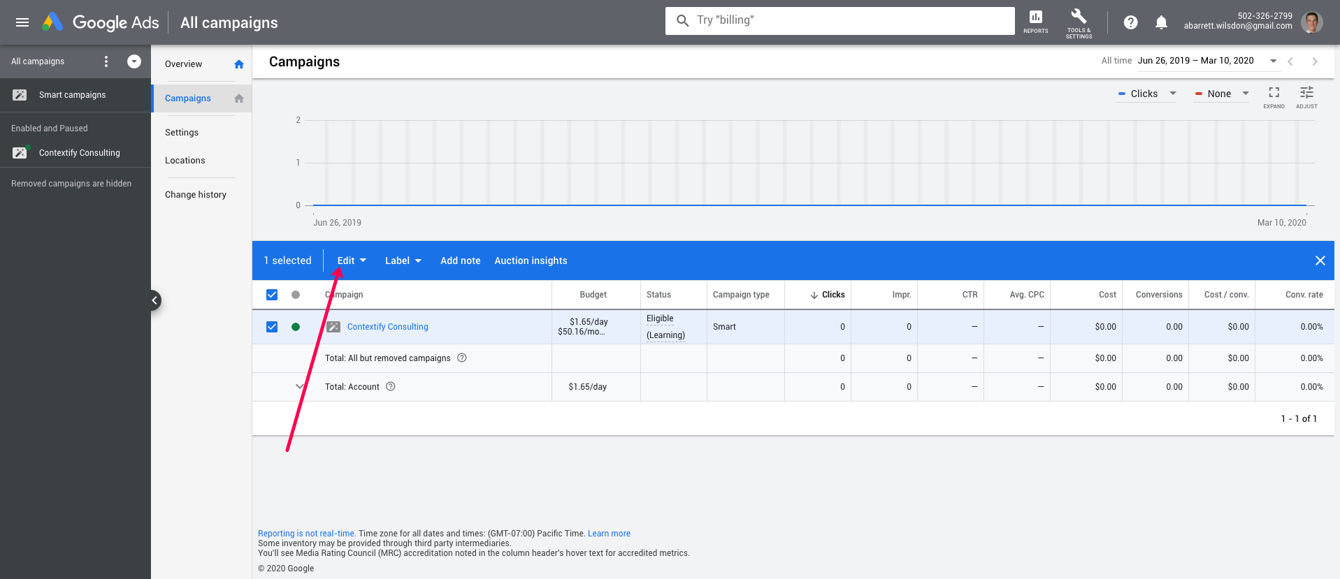Open the Edit dropdown menu
Screen dimensions: 1340x579
pyautogui.click(x=352, y=261)
